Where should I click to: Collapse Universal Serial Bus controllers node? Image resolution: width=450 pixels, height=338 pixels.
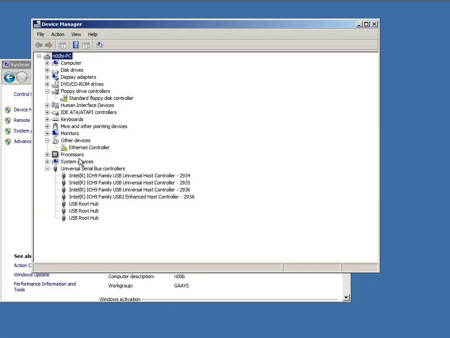47,169
